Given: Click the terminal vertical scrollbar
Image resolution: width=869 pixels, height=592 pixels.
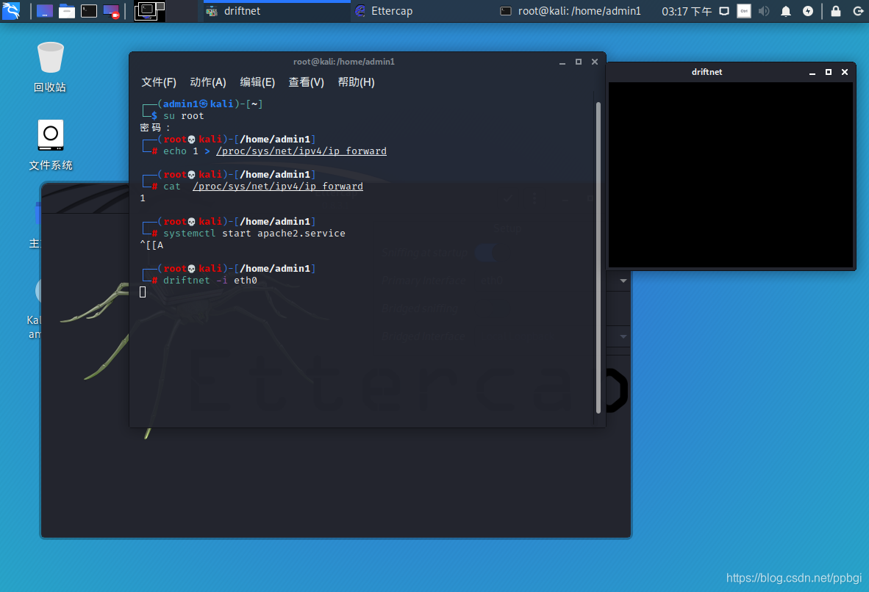Looking at the screenshot, I should (x=598, y=258).
